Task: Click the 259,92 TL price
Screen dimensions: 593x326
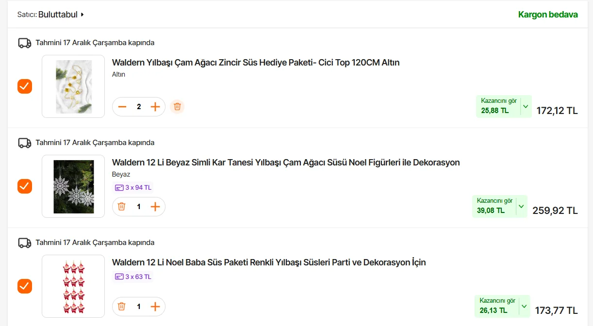Action: (555, 211)
